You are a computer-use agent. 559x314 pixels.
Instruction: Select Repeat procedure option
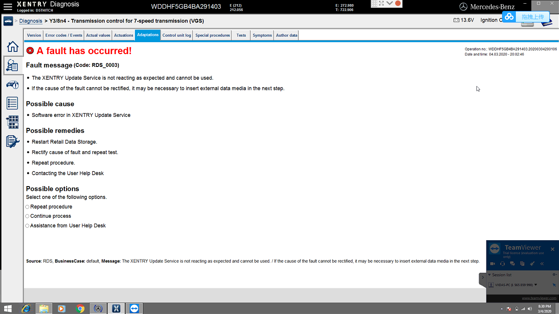click(x=28, y=207)
